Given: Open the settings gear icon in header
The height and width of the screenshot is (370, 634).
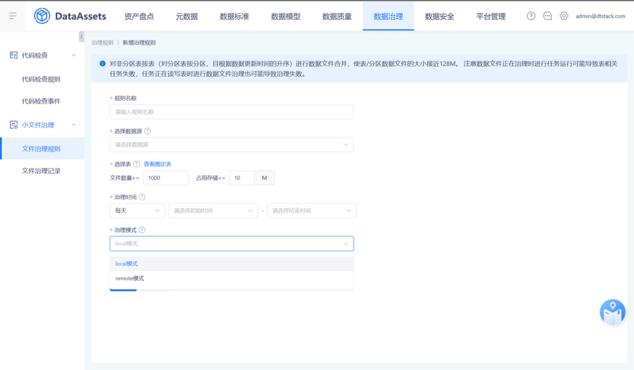Looking at the screenshot, I should point(564,16).
